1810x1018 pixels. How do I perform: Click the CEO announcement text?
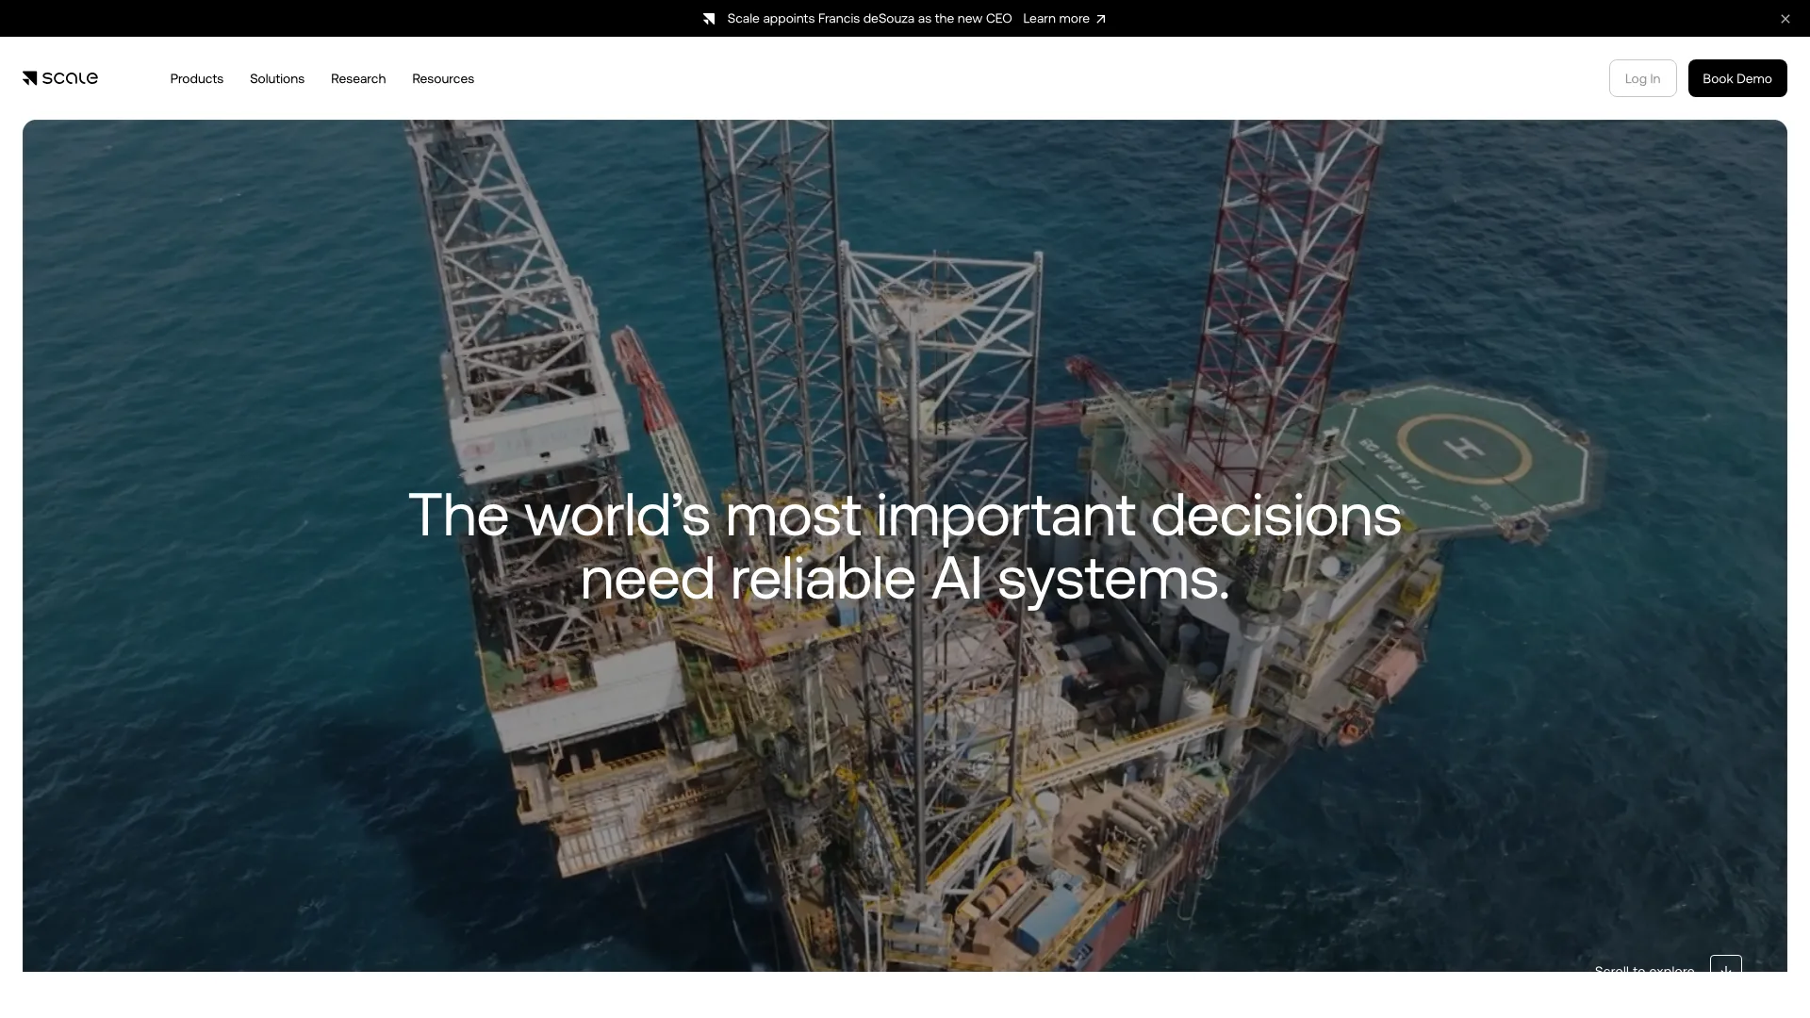[x=869, y=19]
